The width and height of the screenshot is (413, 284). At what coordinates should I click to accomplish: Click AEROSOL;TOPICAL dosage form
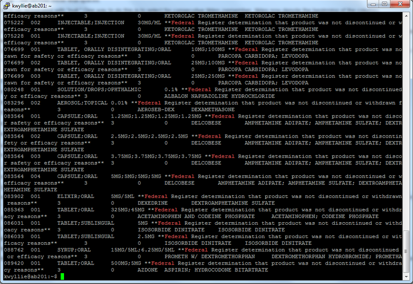tap(82, 103)
